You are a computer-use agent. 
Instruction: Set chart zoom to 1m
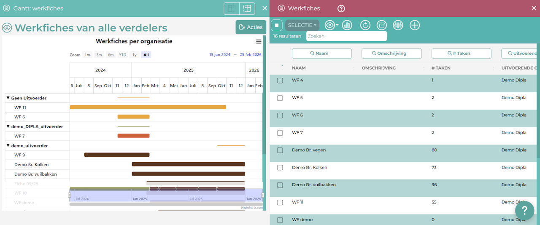click(87, 55)
